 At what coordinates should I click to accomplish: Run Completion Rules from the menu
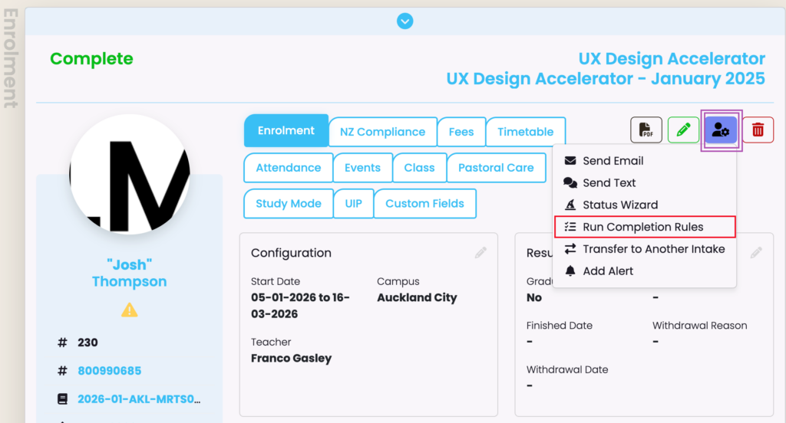coord(642,227)
